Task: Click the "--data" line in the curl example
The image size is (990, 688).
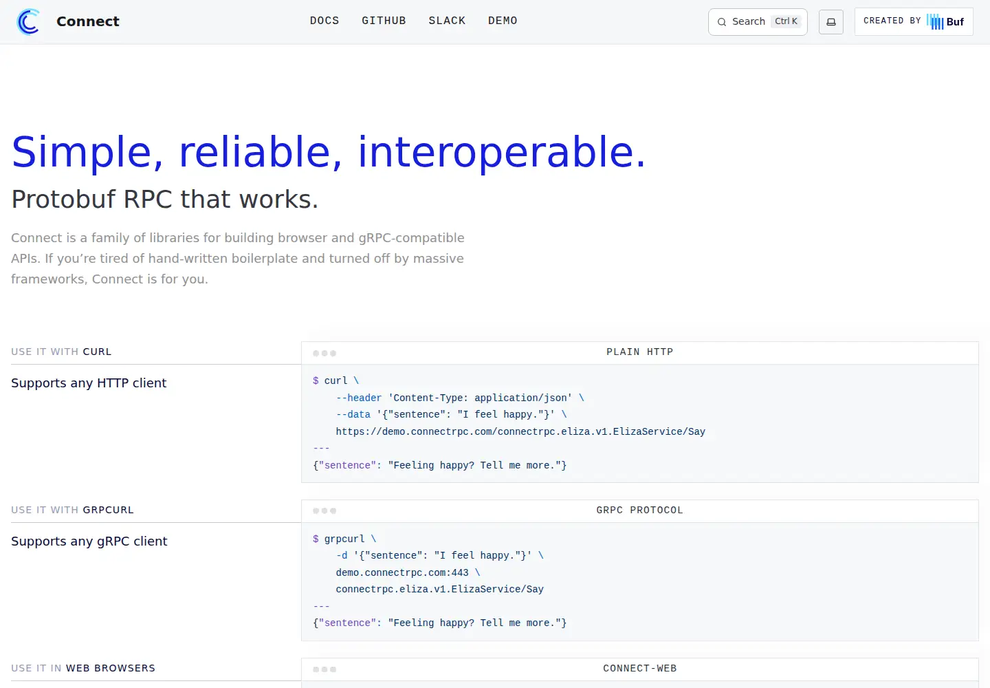Action: (x=452, y=414)
